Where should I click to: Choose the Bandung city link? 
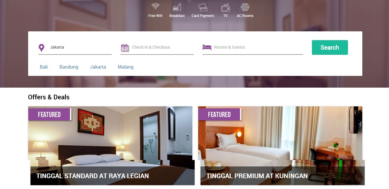[x=69, y=67]
